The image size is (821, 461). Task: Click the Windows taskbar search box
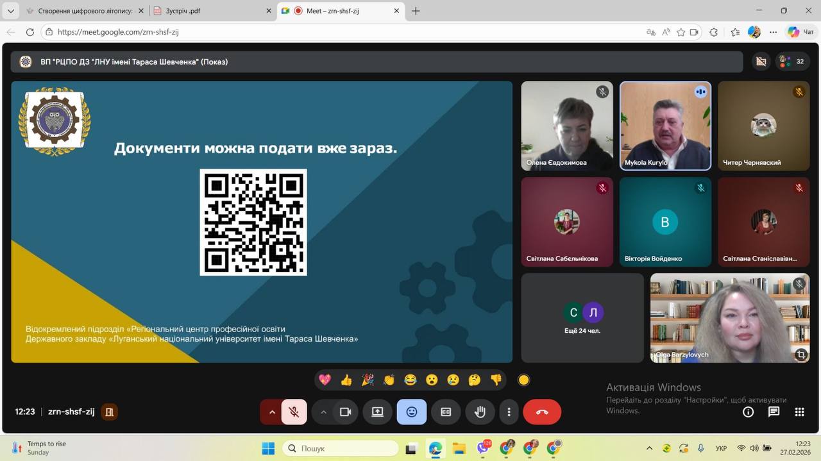341,448
